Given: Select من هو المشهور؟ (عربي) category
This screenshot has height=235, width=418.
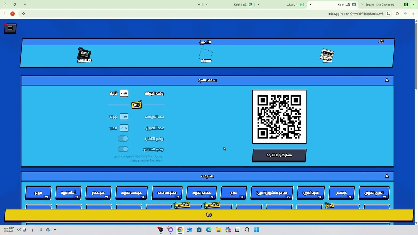Looking at the screenshot, I should [x=272, y=193].
